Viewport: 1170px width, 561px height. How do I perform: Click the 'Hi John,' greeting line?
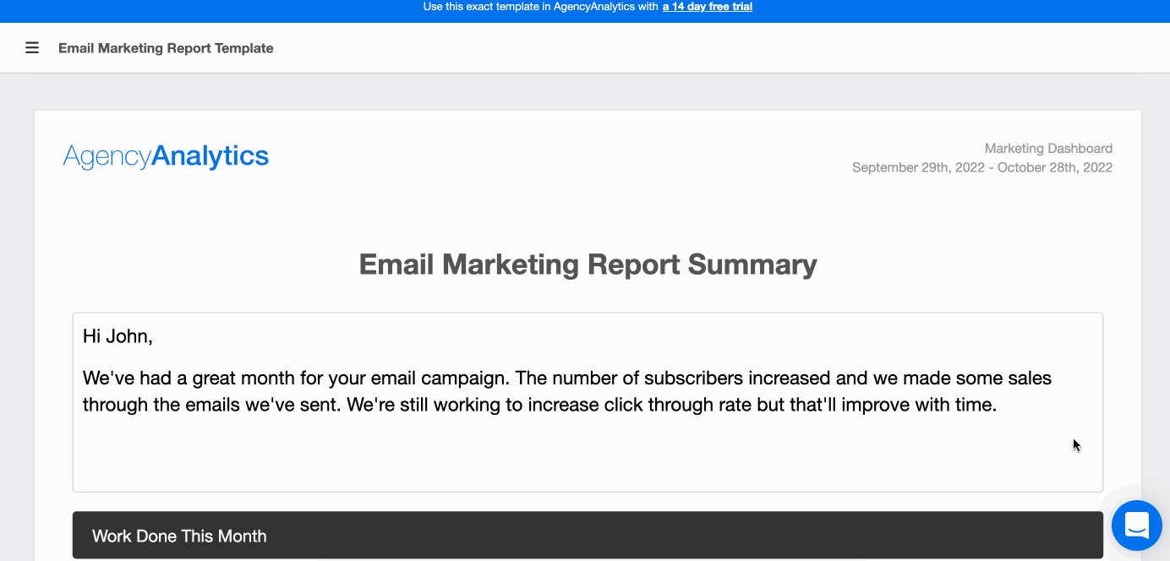click(118, 336)
